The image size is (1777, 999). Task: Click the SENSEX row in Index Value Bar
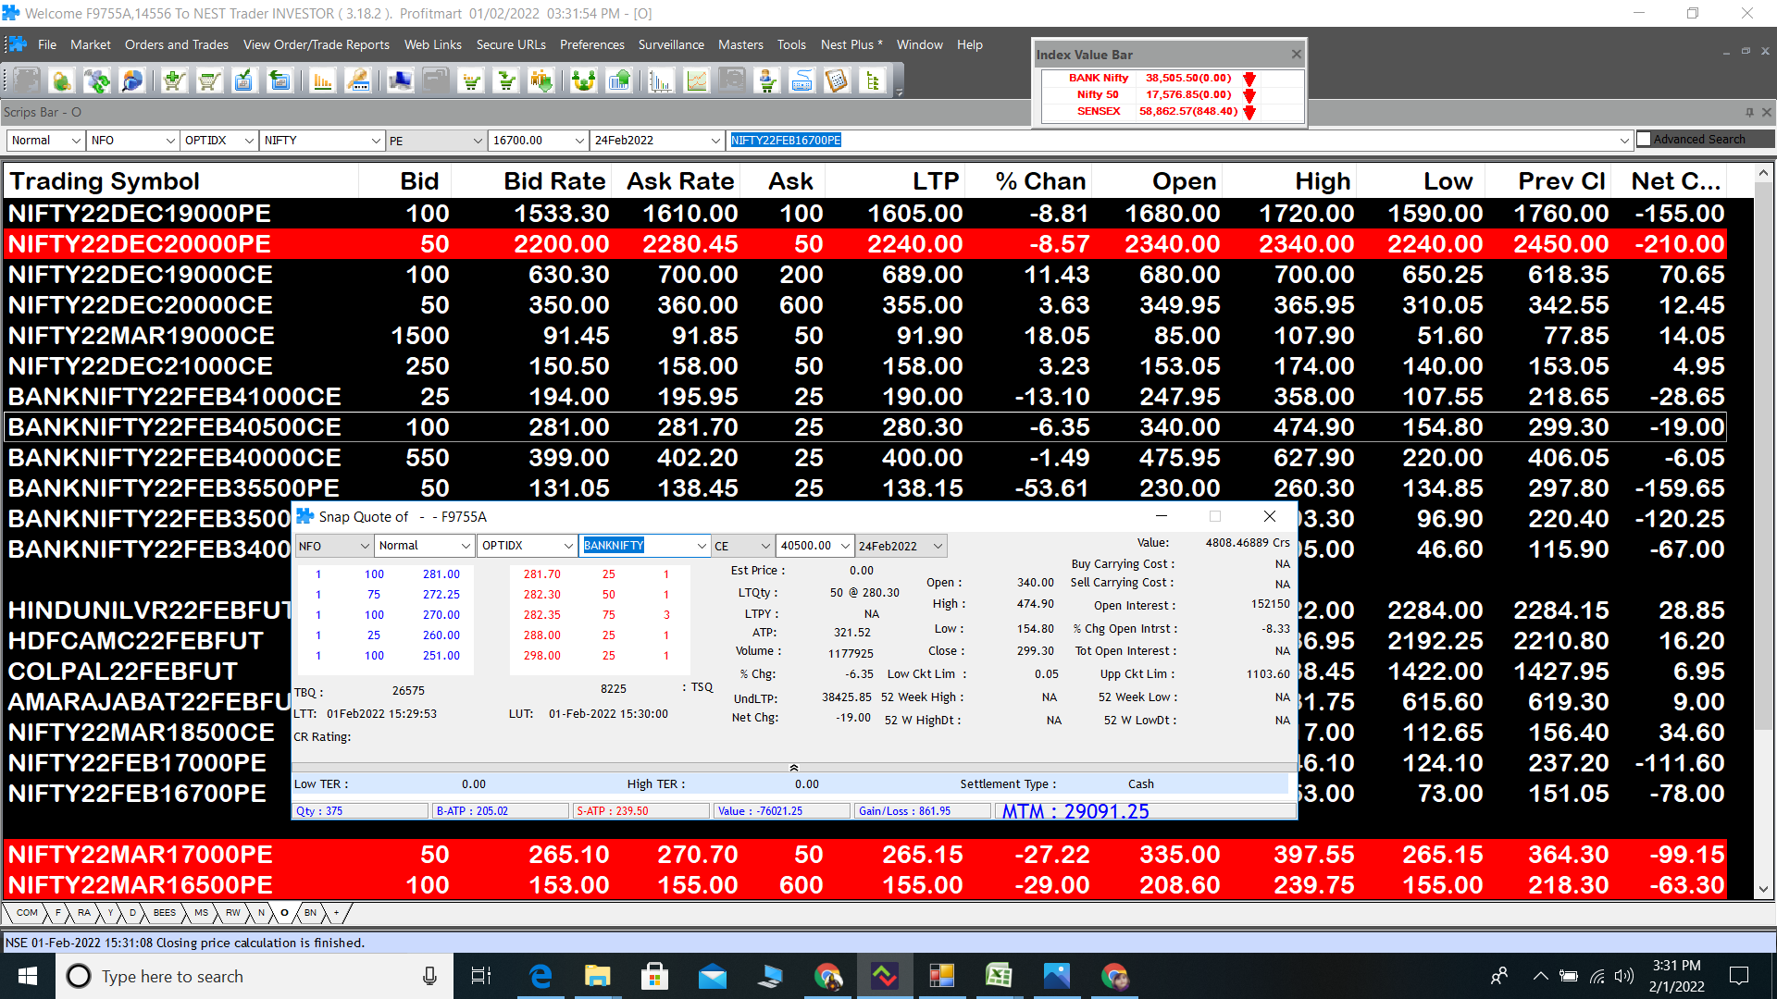pos(1173,111)
